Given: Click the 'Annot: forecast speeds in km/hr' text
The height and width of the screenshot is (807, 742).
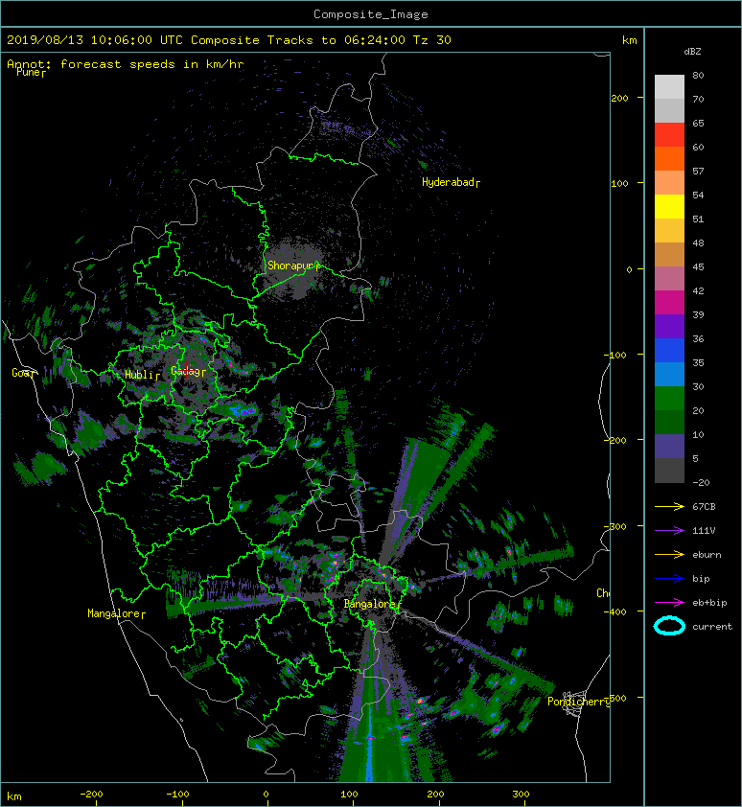Looking at the screenshot, I should coord(126,64).
